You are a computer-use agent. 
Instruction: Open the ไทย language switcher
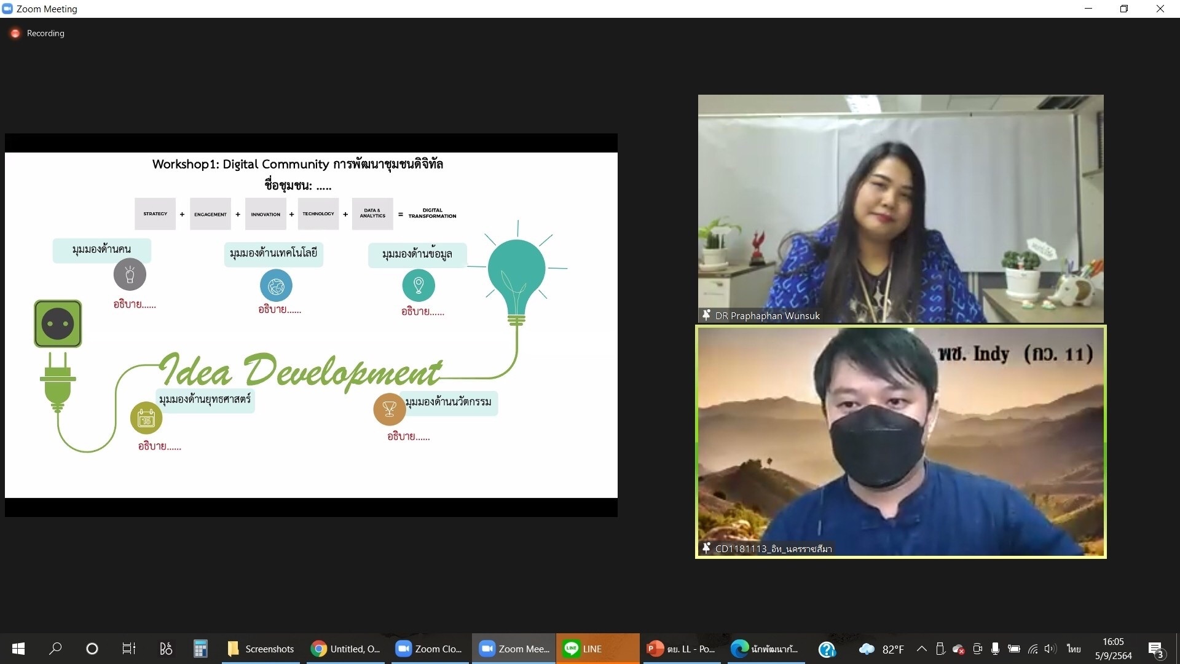click(x=1074, y=649)
